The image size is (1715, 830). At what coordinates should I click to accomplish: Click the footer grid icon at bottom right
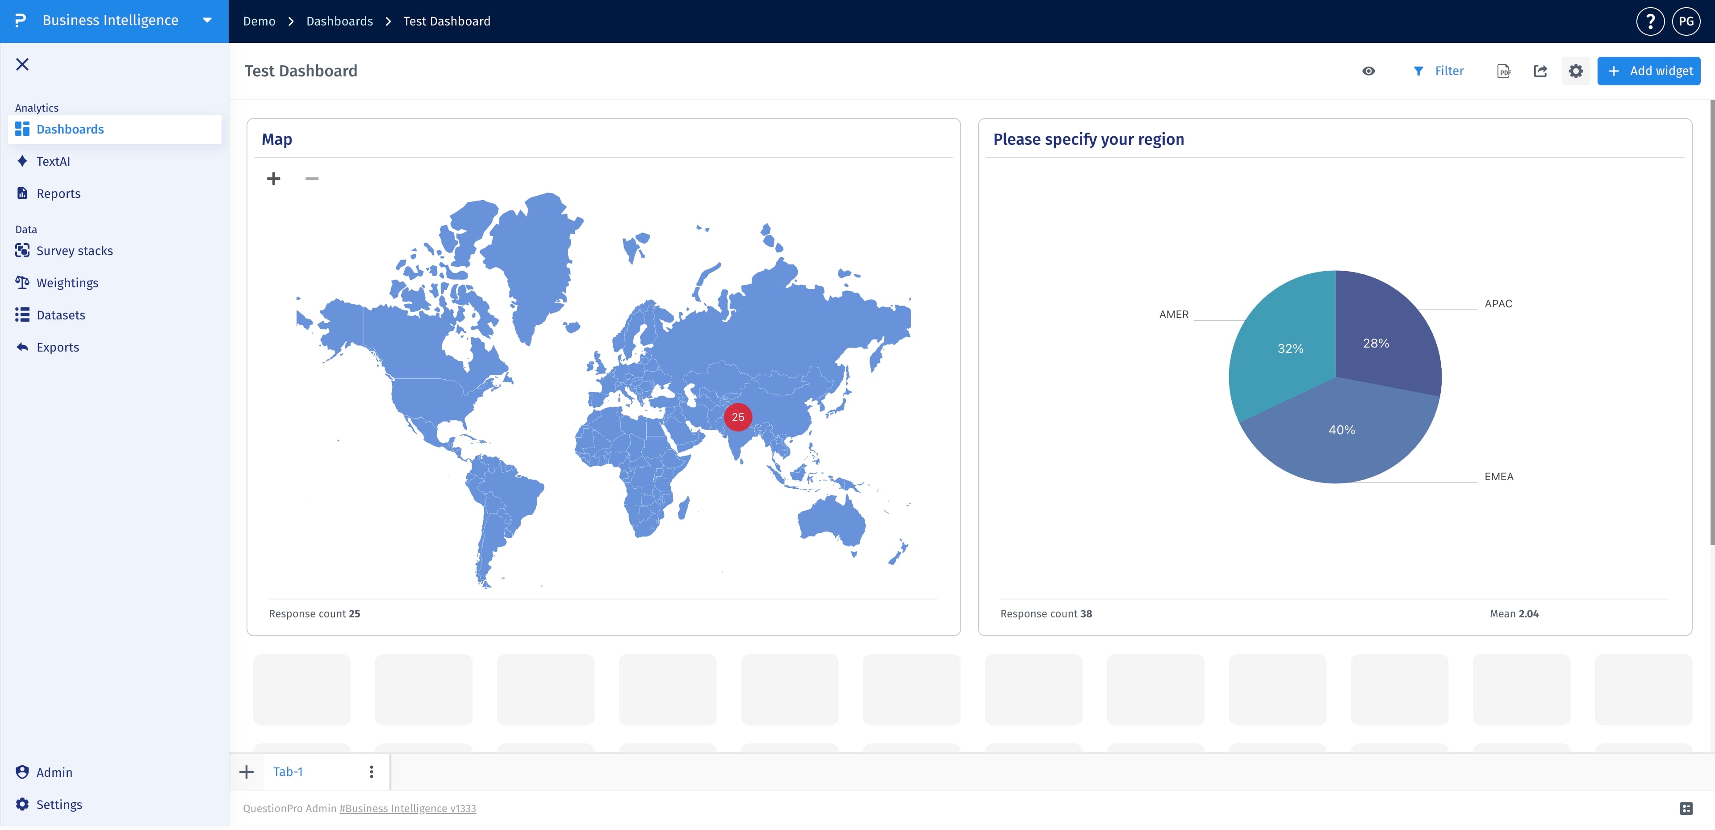coord(1686,809)
